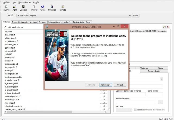Click installer dialog title bar icon
This screenshot has width=174, height=120.
point(47,27)
